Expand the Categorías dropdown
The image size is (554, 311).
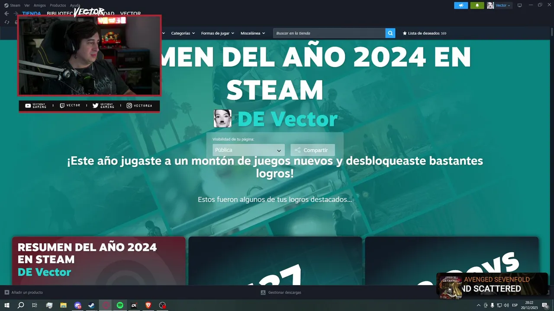[183, 33]
